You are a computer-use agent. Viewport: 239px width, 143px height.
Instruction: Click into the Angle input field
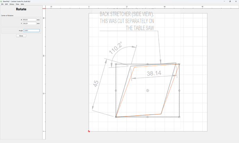click(32, 30)
